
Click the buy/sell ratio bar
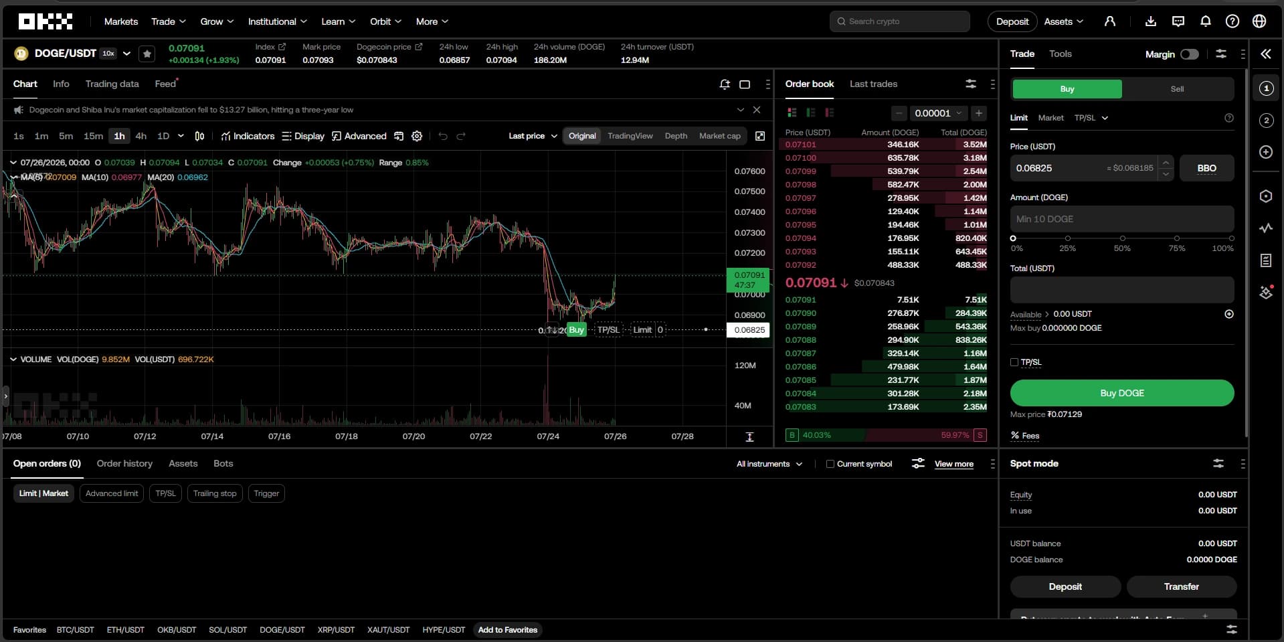[x=886, y=435]
